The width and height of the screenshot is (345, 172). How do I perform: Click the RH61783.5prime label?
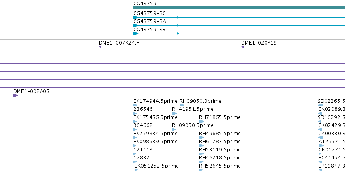coord(220,142)
